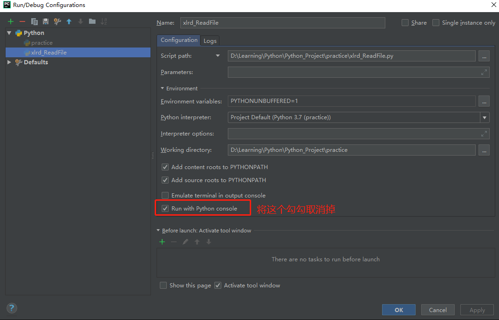Uncheck Run with Python console
The width and height of the screenshot is (499, 320).
point(165,208)
